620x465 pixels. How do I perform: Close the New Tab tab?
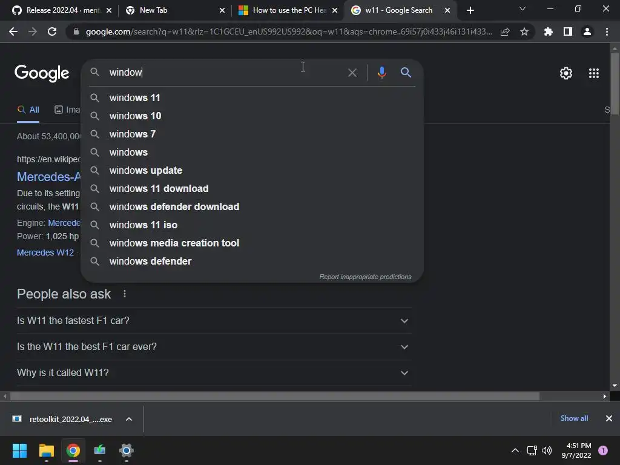222,11
